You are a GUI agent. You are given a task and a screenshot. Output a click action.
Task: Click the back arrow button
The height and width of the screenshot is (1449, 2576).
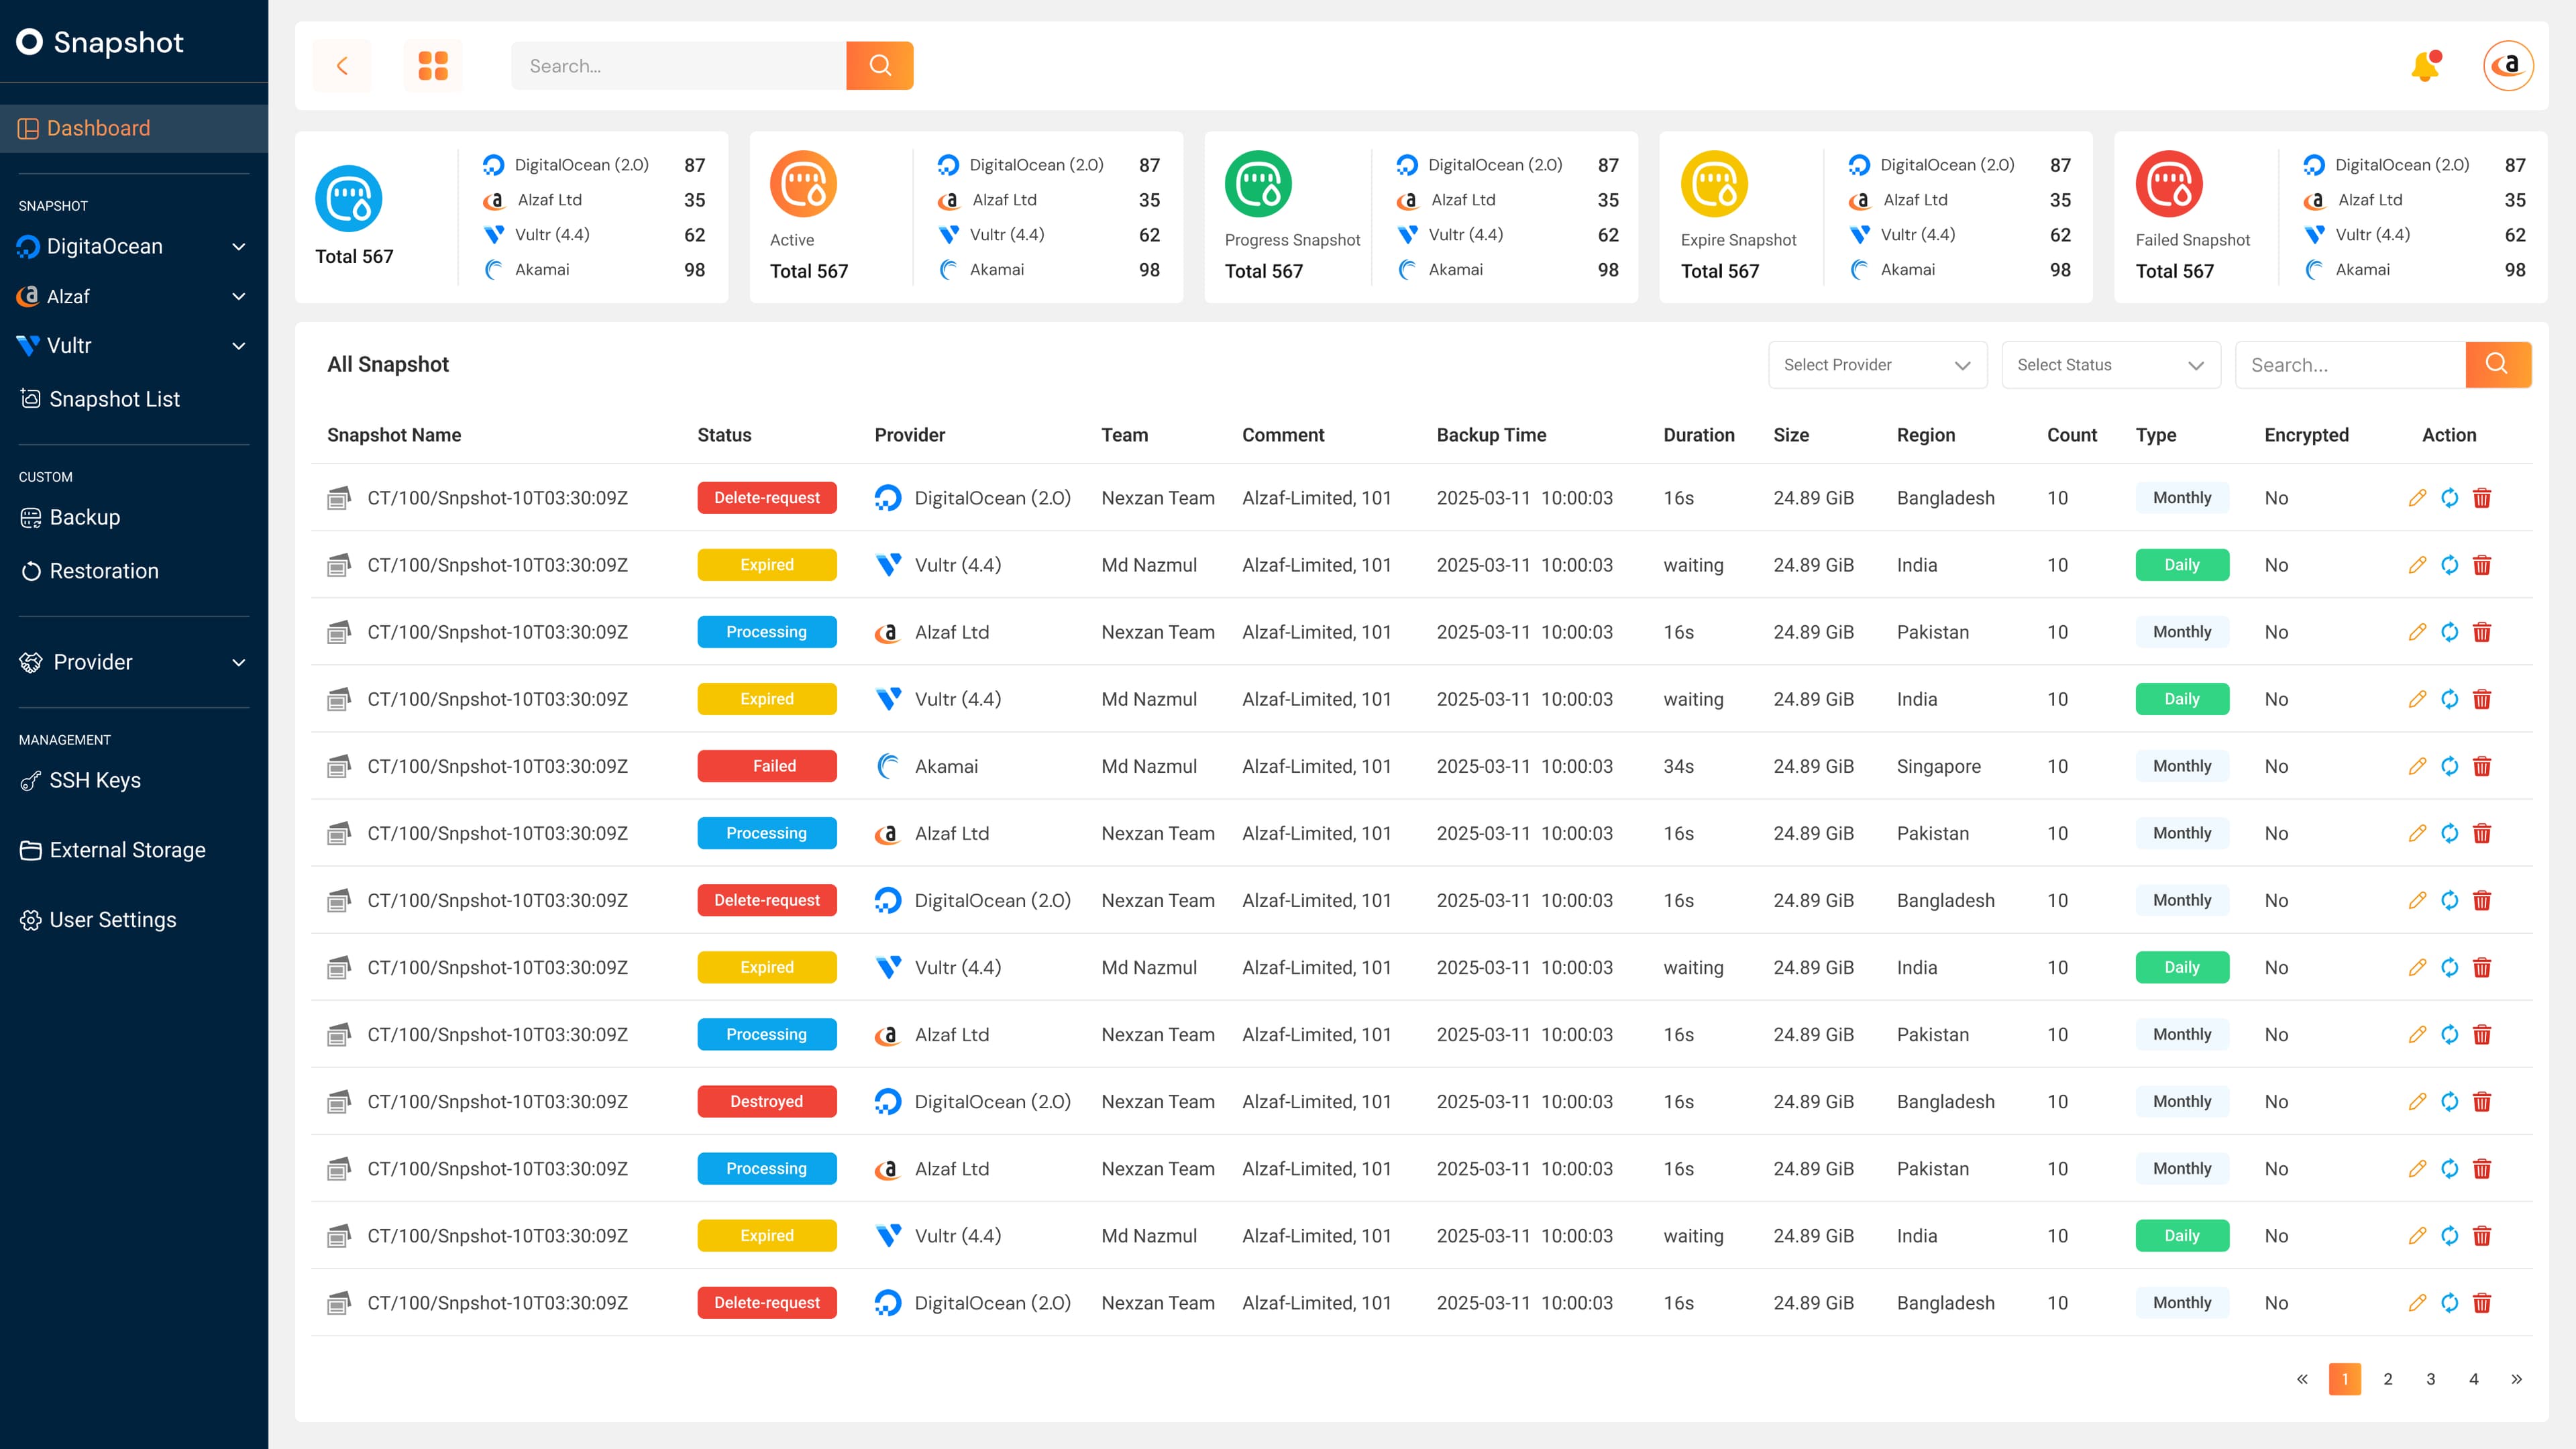(x=342, y=66)
